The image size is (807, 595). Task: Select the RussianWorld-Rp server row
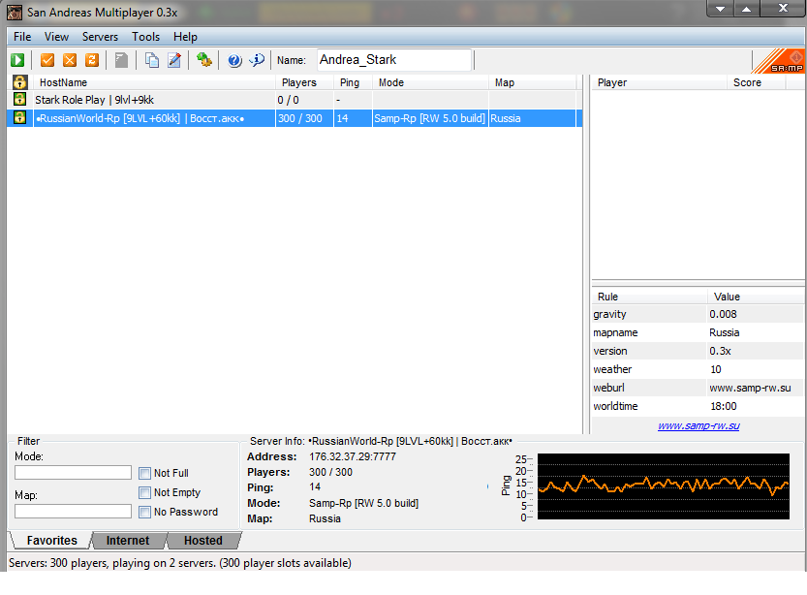point(295,118)
